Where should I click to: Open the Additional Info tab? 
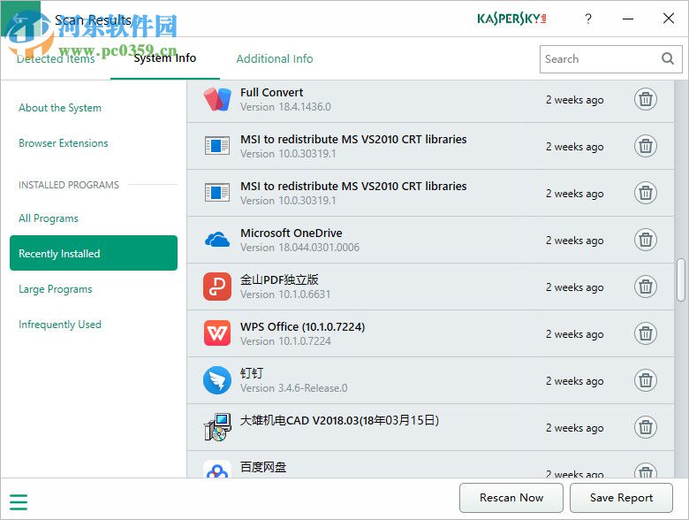275,59
